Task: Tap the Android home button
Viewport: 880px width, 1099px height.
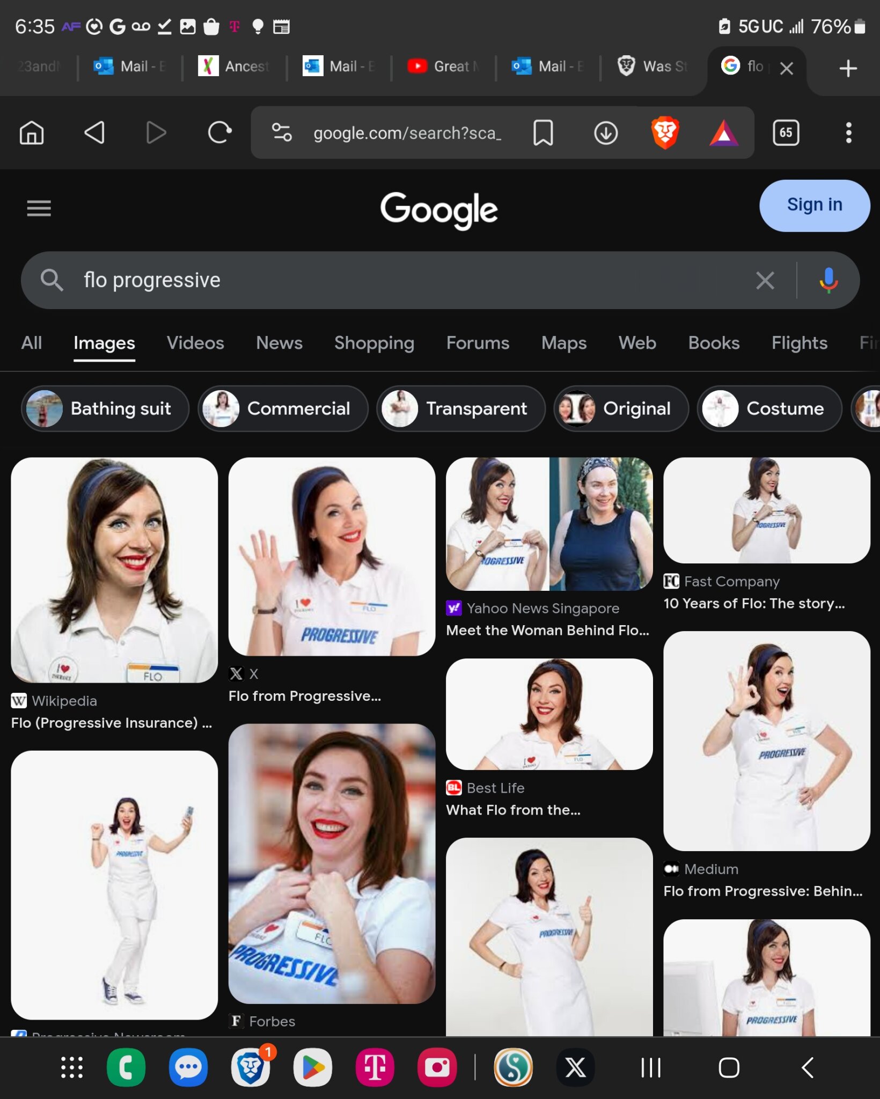Action: point(729,1067)
